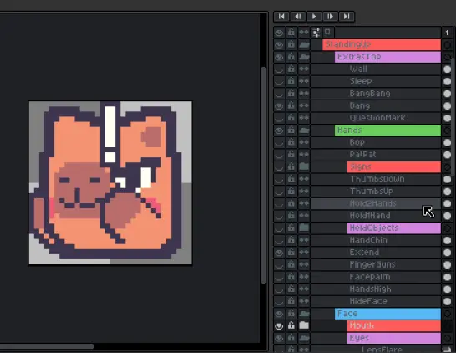Collapse the StandingUp group folder
Image resolution: width=456 pixels, height=353 pixels.
point(304,44)
